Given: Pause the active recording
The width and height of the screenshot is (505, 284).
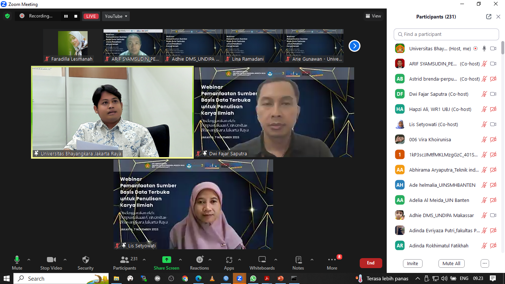Looking at the screenshot, I should coord(66,16).
